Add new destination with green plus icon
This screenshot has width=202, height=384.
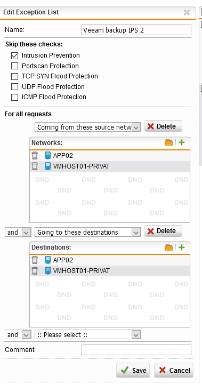tap(181, 247)
